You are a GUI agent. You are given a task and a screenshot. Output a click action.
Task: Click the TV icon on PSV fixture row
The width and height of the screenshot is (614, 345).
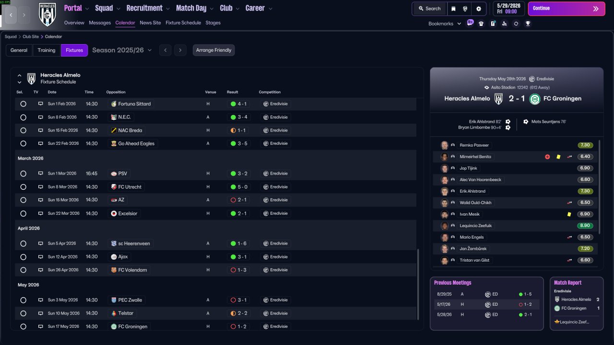pyautogui.click(x=41, y=173)
